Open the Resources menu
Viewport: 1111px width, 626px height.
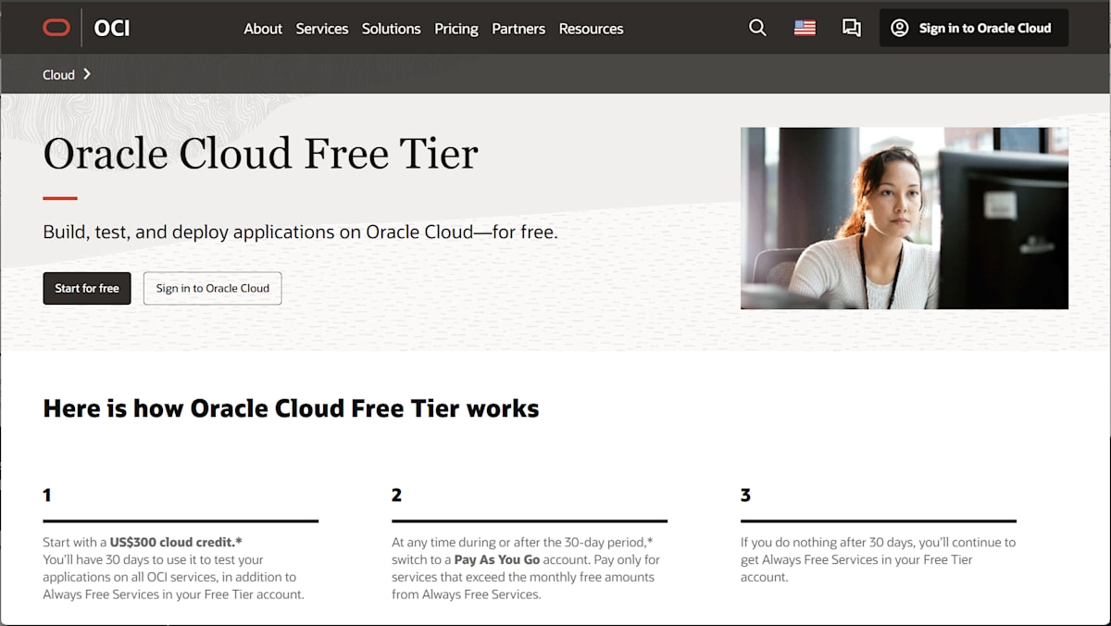pos(591,29)
